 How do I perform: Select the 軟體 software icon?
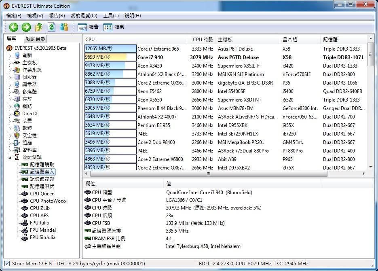(17, 128)
